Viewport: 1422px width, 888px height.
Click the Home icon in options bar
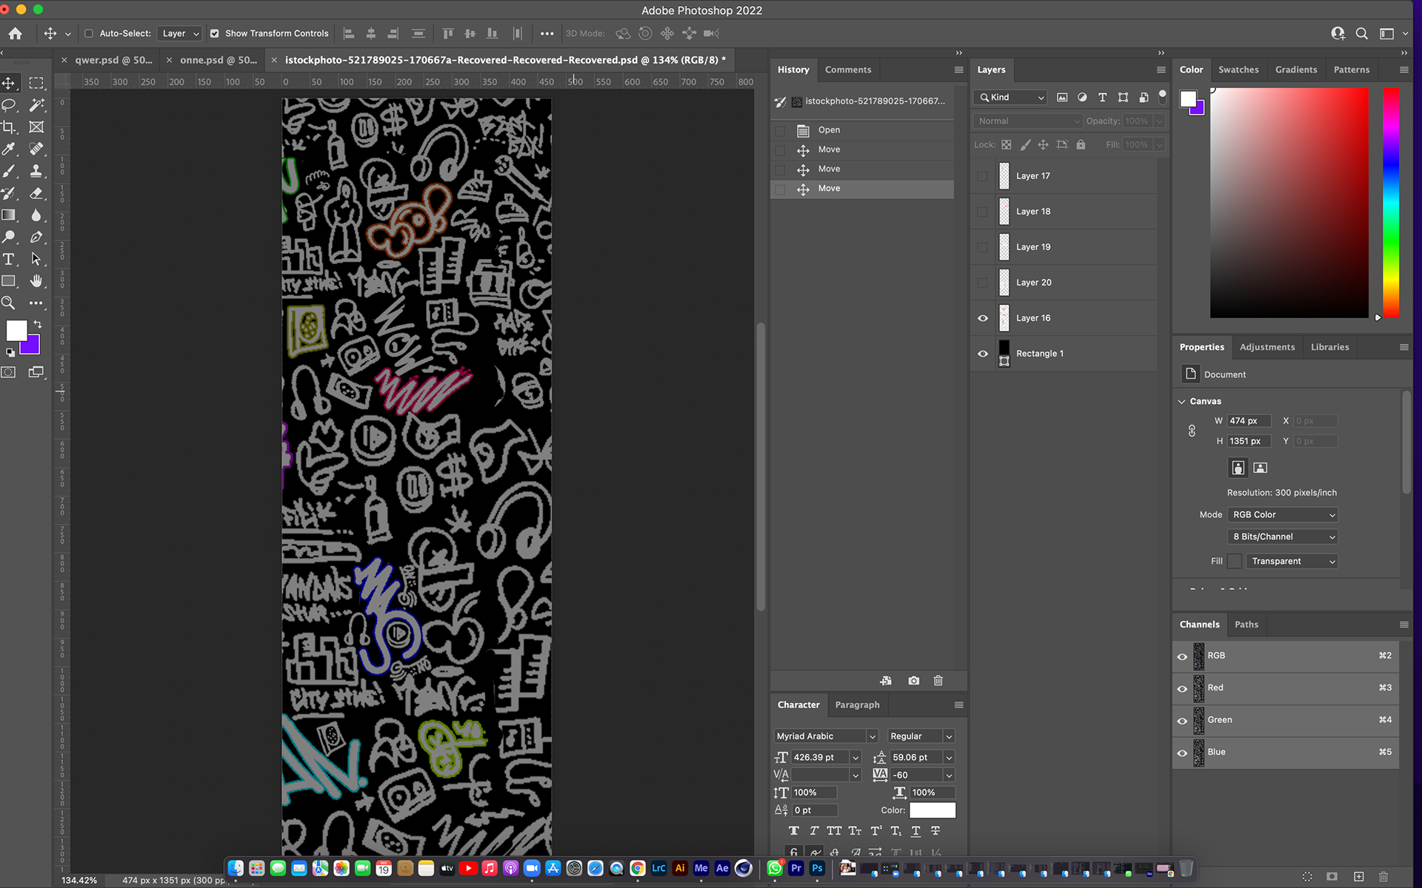(x=16, y=33)
